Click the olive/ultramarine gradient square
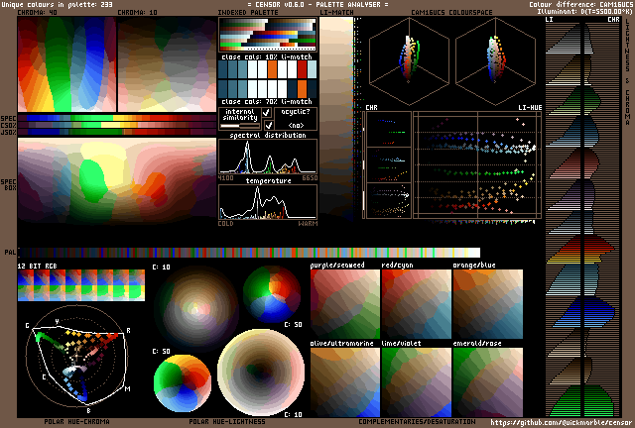 click(x=344, y=381)
